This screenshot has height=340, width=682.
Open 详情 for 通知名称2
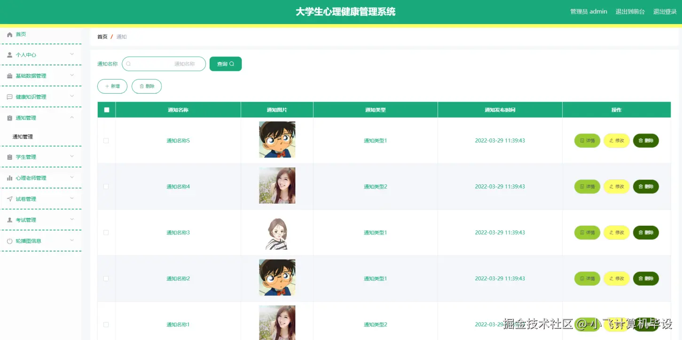(587, 279)
